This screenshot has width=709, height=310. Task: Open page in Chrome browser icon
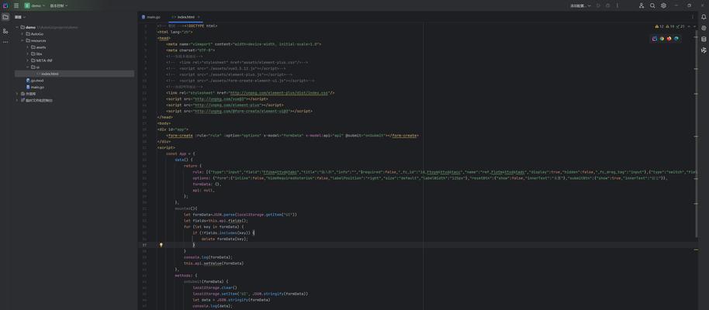pyautogui.click(x=662, y=39)
